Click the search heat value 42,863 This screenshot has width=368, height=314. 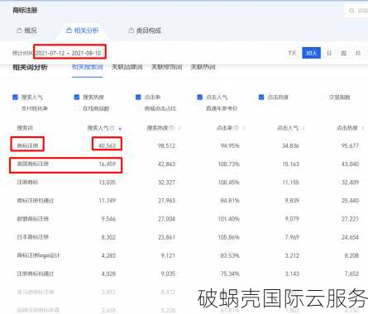pos(166,164)
